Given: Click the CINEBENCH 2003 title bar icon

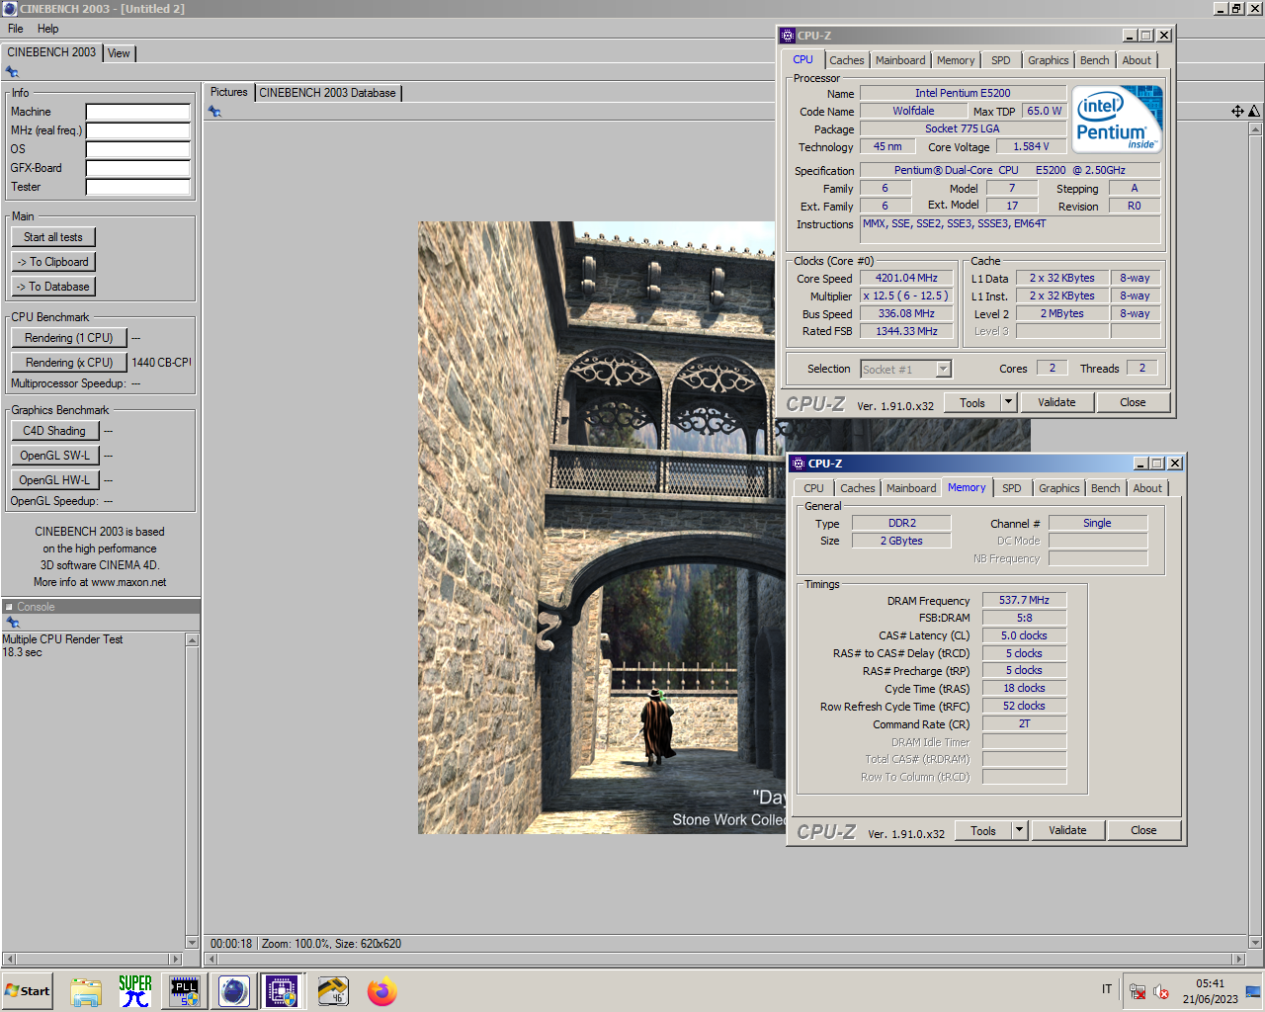Looking at the screenshot, I should [10, 8].
